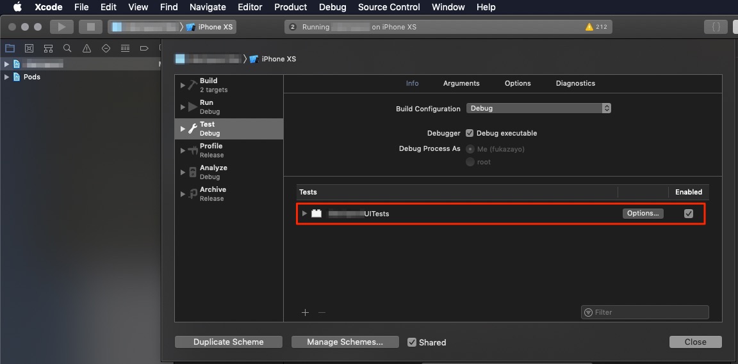Open the Source Control navigator icon
Screen dimensions: 738x364
pyautogui.click(x=29, y=48)
